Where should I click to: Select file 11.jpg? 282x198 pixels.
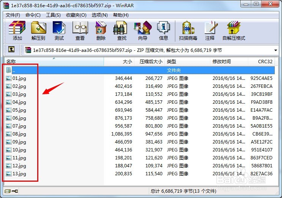19,158
